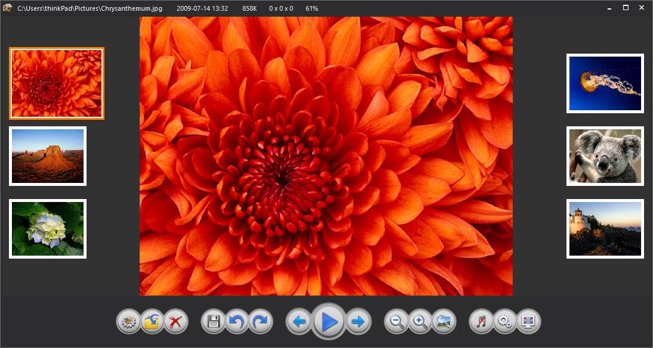Screen dimensions: 653x348
Task: Open the jellyfish thumbnail
Action: click(605, 83)
